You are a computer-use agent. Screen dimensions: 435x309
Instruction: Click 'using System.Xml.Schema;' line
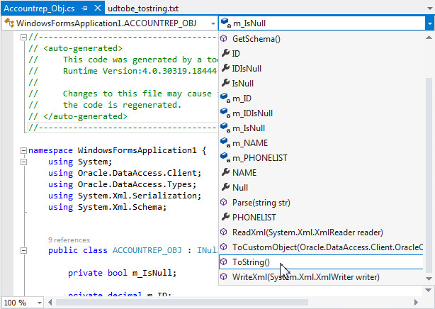point(108,207)
